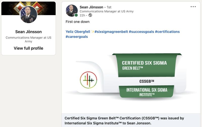Click the International Six Sigma Institute ribbon
Screen dimensions: 202x127
tap(147, 92)
